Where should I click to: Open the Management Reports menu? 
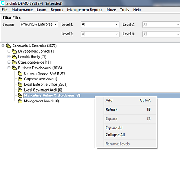coord(85,10)
